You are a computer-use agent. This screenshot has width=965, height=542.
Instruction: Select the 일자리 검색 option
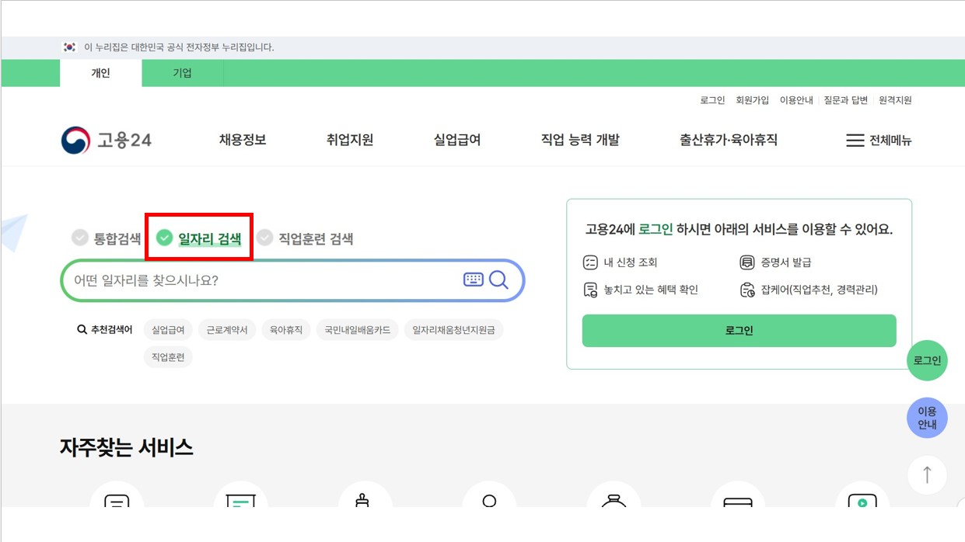pos(198,238)
